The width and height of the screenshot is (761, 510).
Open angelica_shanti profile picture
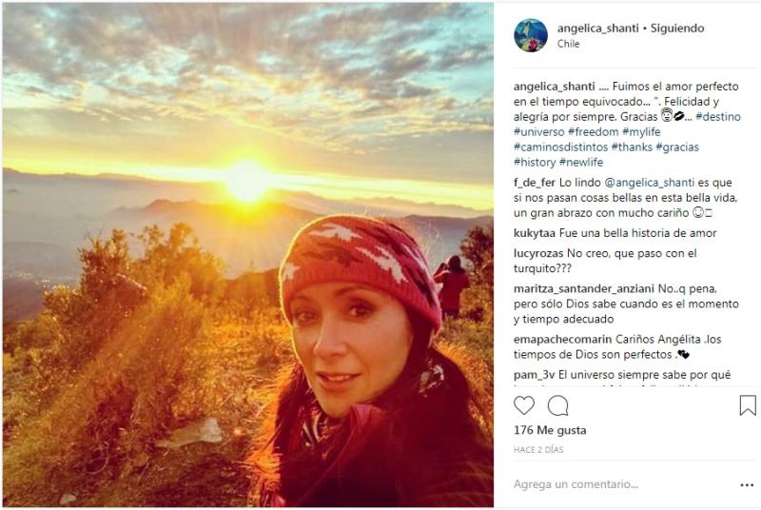pos(531,35)
